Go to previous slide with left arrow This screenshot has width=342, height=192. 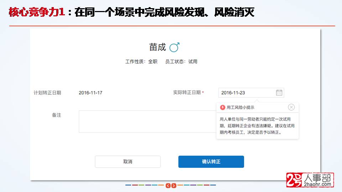pos(168,185)
